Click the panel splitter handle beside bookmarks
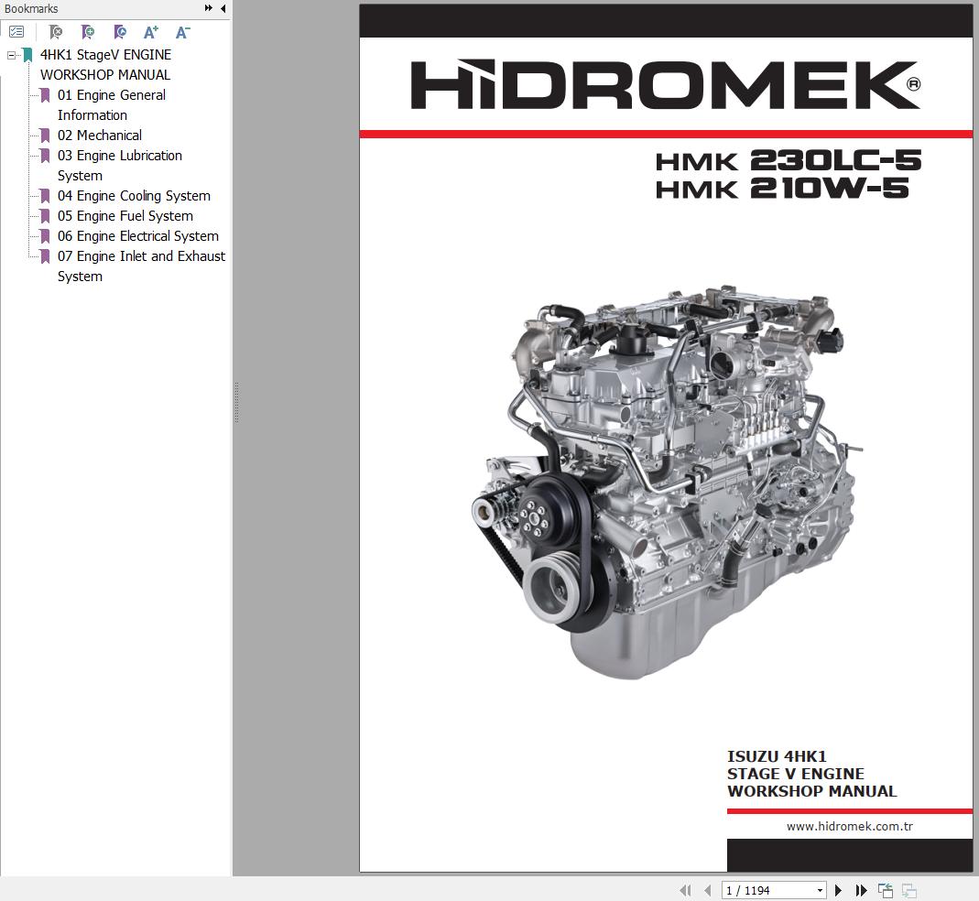 click(x=236, y=403)
